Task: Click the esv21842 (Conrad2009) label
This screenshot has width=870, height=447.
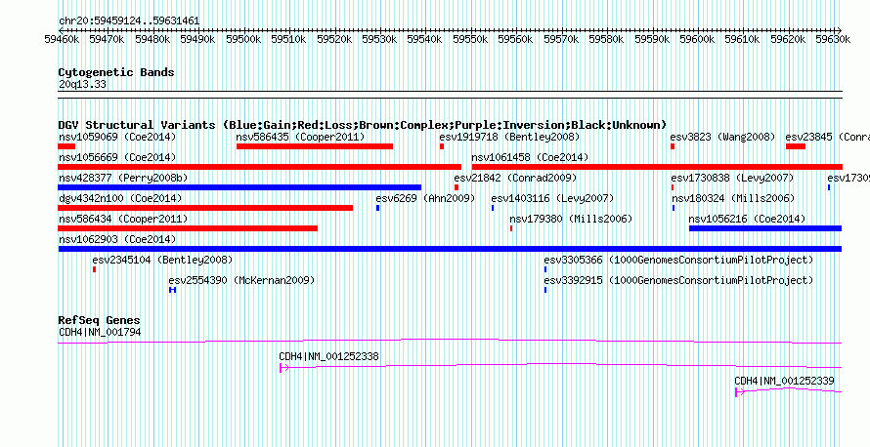Action: pyautogui.click(x=515, y=178)
